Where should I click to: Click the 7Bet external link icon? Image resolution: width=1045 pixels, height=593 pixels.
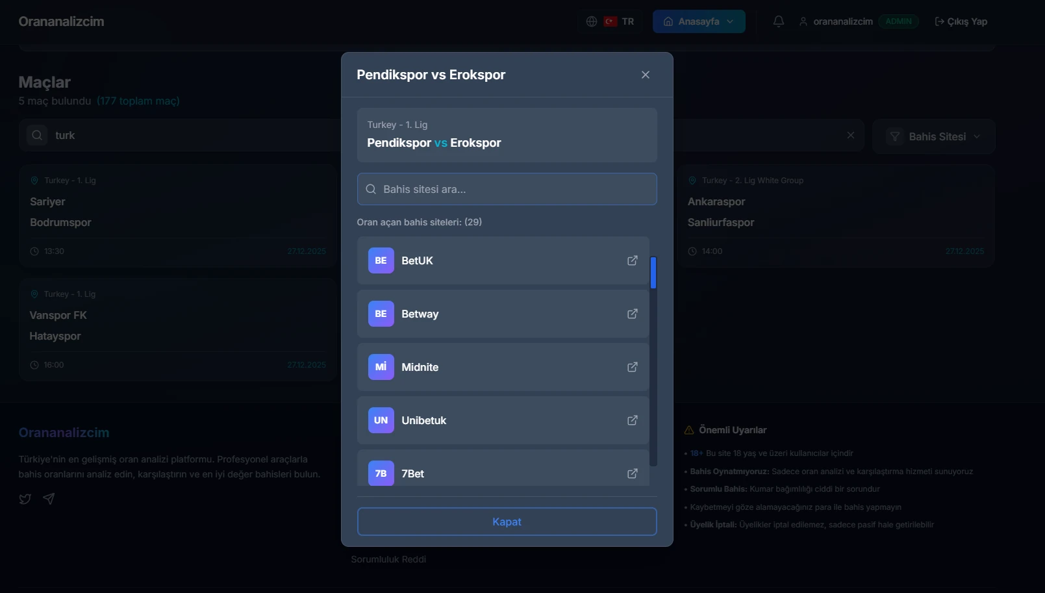click(632, 473)
